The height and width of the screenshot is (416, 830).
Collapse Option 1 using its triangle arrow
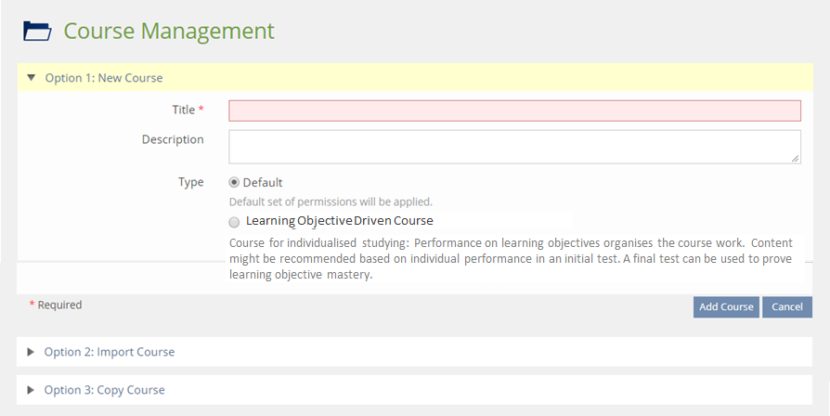point(31,78)
